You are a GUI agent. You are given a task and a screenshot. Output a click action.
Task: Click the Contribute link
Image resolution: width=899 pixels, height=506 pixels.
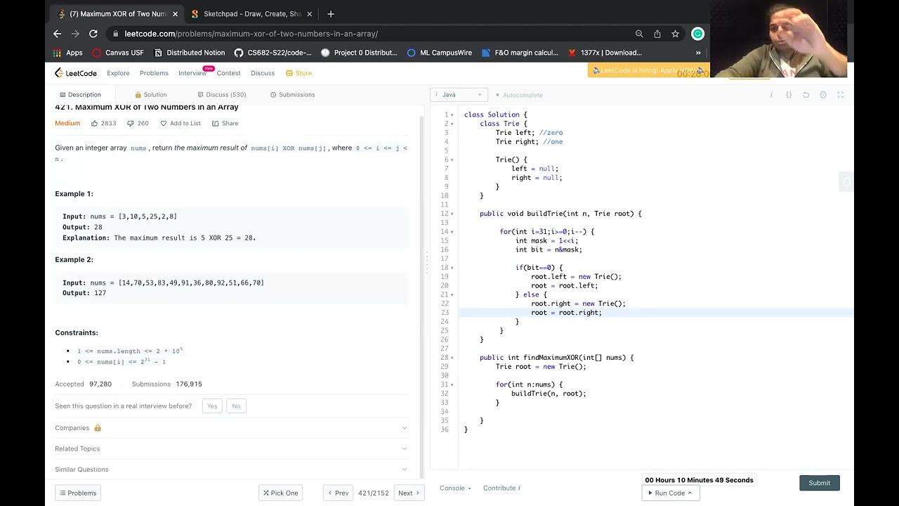501,488
